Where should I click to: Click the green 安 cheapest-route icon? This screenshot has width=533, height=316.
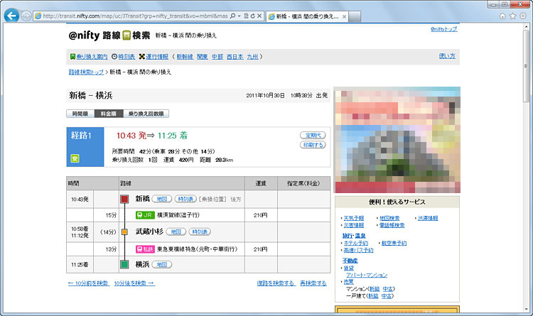click(75, 158)
